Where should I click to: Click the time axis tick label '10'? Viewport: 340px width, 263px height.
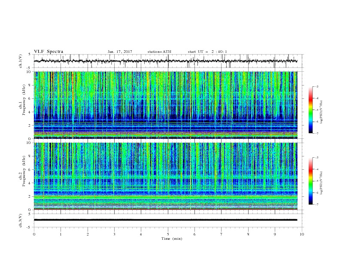[x=302, y=234]
